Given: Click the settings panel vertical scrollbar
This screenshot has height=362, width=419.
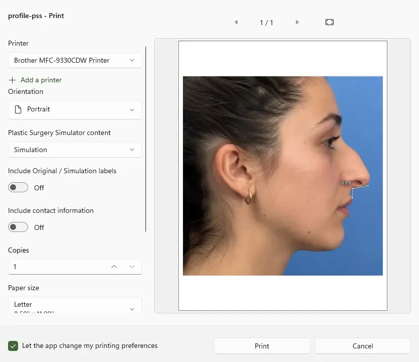Looking at the screenshot, I should (146, 139).
